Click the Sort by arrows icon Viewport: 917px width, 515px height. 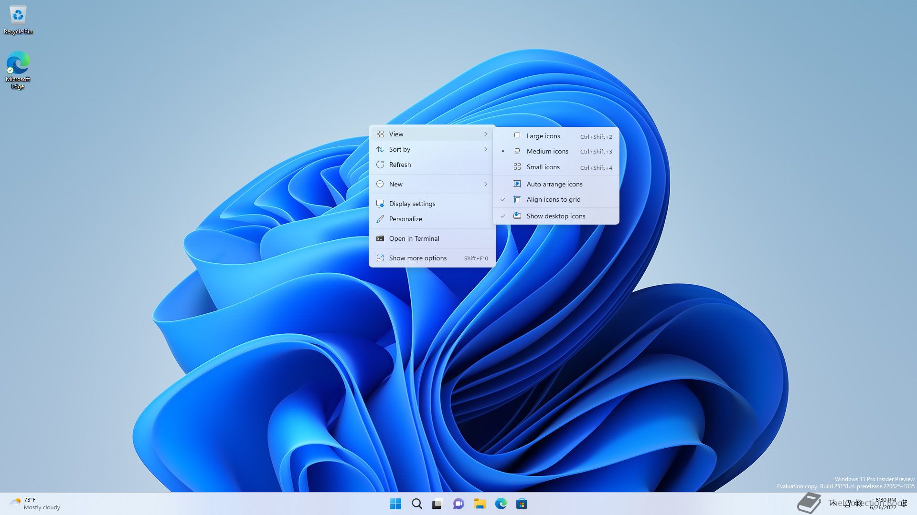point(380,149)
